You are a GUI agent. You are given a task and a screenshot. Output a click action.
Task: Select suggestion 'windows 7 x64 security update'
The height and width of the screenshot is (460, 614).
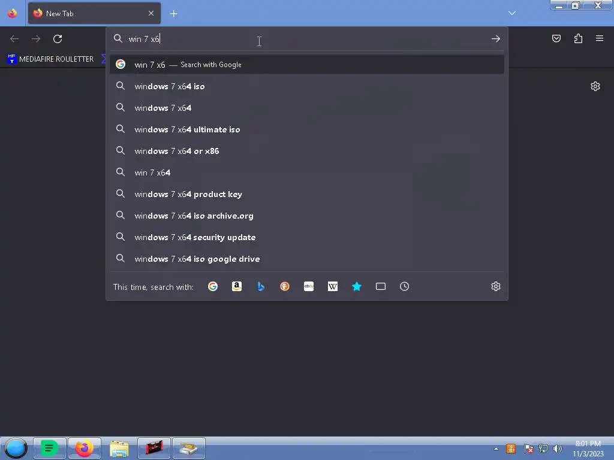pyautogui.click(x=307, y=237)
